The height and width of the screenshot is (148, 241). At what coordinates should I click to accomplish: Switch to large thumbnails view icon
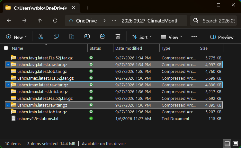click(x=235, y=144)
